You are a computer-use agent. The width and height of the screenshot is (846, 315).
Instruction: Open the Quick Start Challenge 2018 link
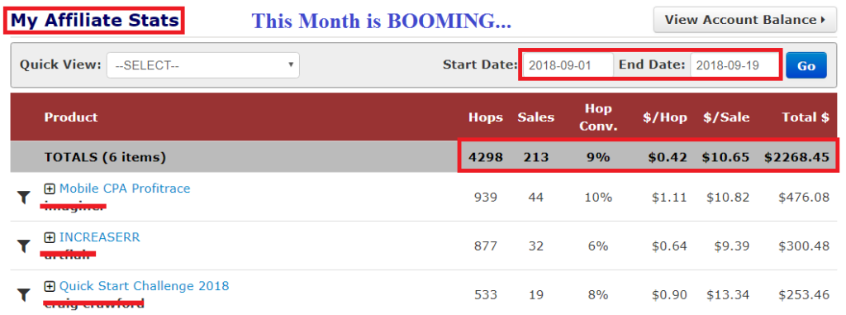click(x=144, y=286)
